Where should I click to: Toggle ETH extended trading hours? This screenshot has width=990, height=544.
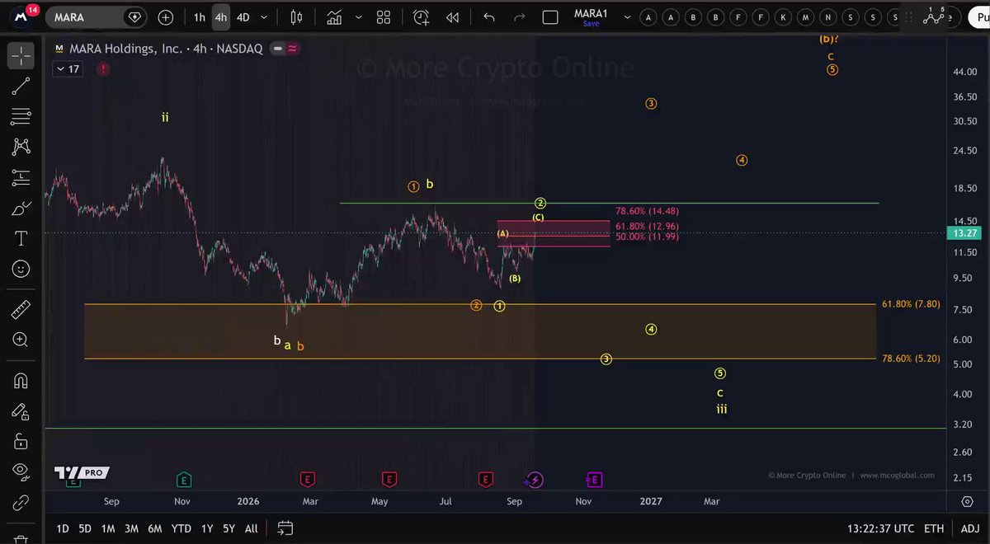click(933, 528)
